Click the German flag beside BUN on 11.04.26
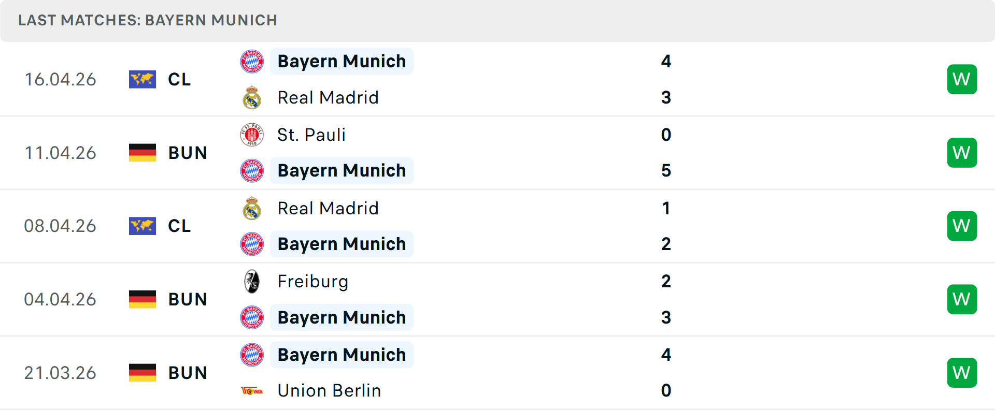Viewport: 995px width, 410px height. click(x=143, y=153)
